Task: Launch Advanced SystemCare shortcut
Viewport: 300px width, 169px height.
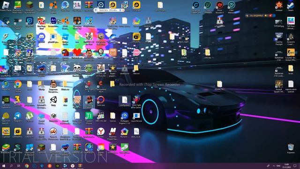Action: coord(196,5)
